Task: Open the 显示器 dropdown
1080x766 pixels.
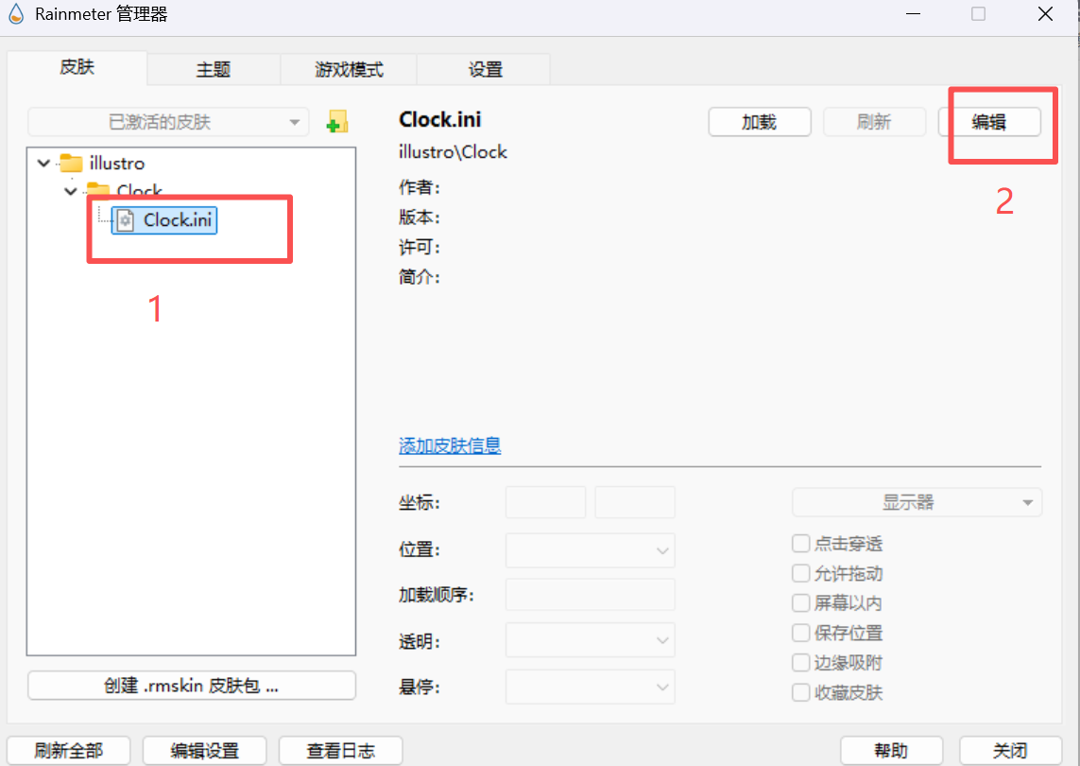Action: pos(917,502)
